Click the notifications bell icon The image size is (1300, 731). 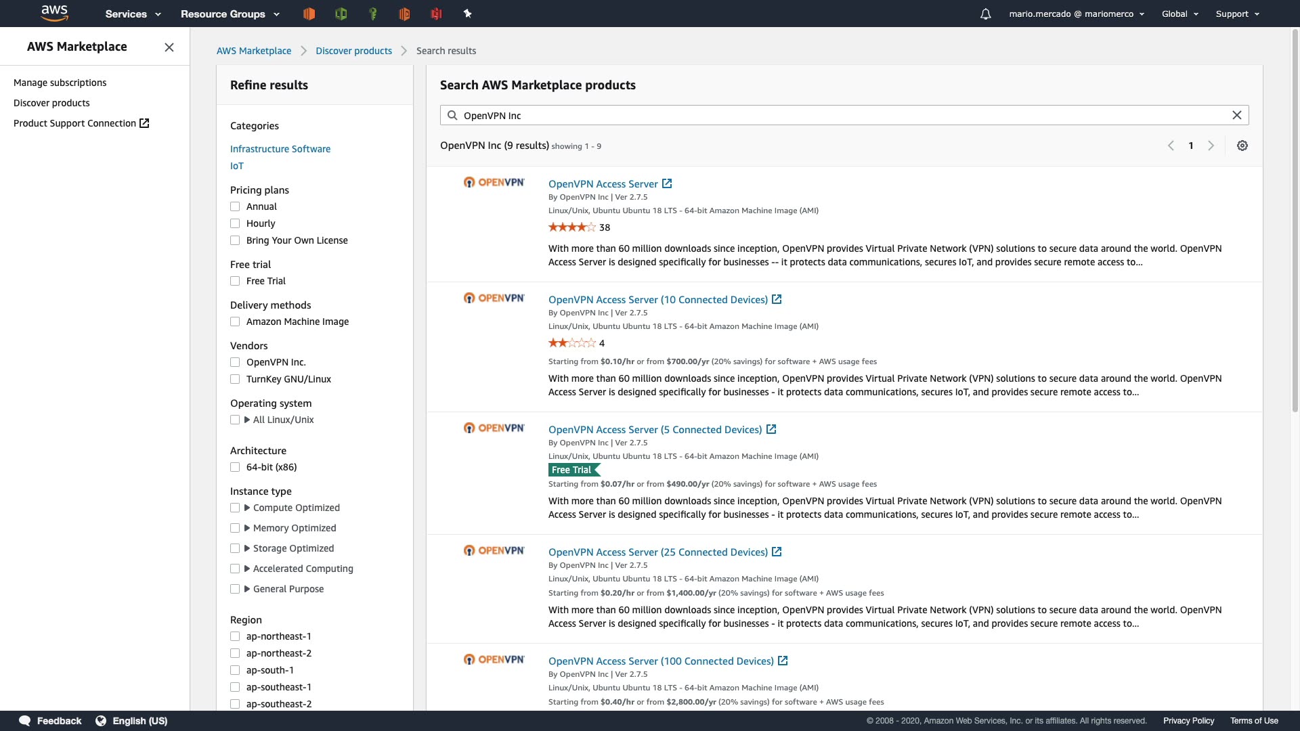[985, 14]
